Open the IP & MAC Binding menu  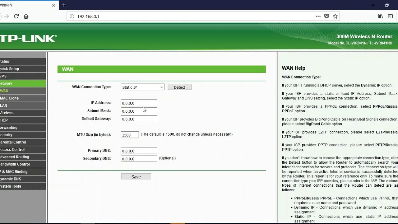(x=23, y=171)
